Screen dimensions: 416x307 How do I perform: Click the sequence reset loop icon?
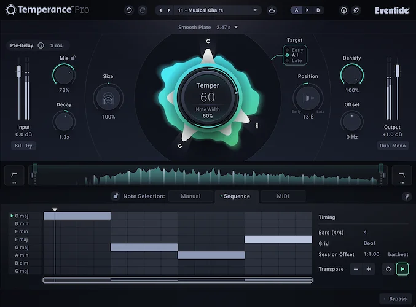(388, 269)
